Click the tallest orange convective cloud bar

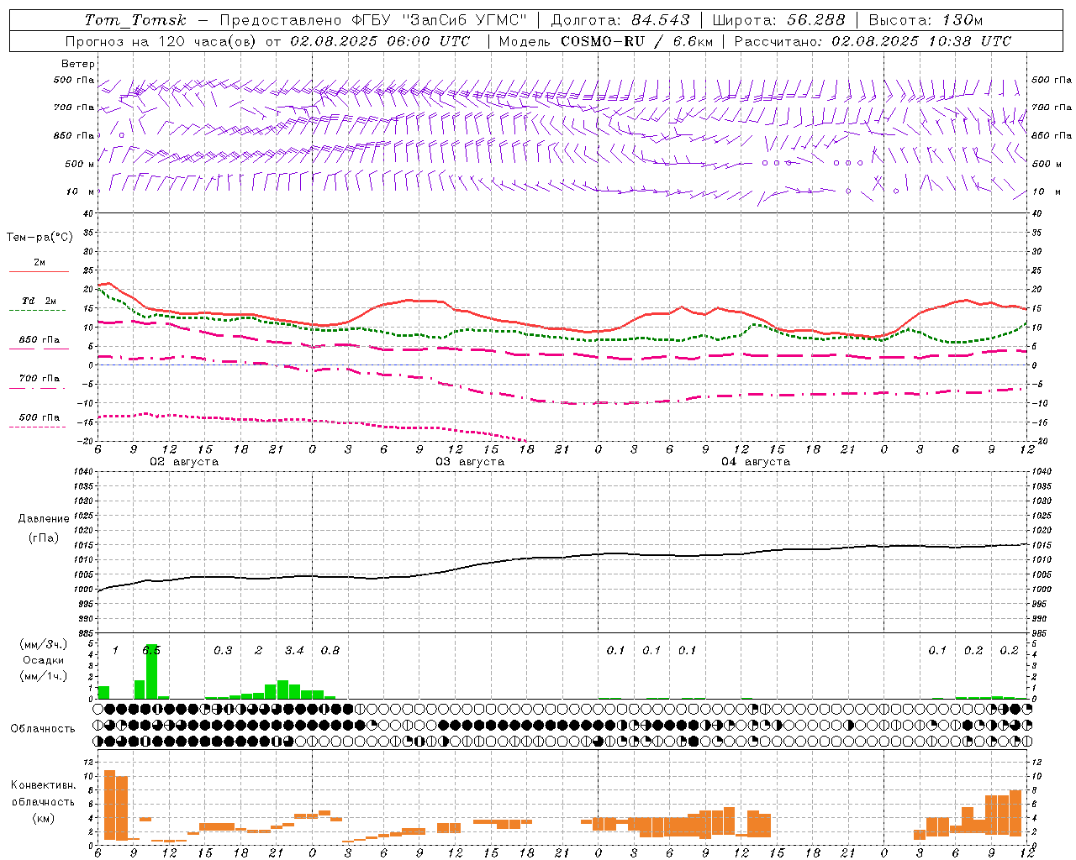[x=109, y=805]
